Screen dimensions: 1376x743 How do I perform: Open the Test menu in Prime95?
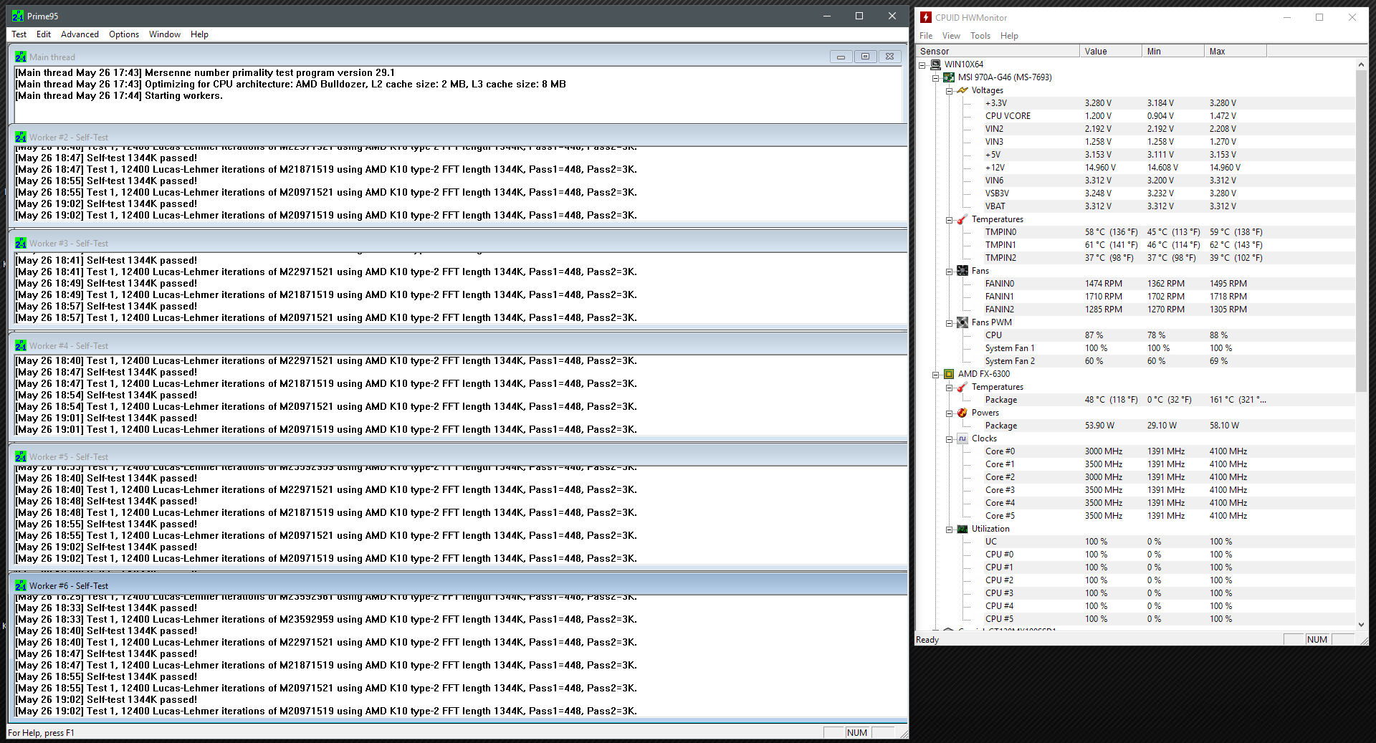pyautogui.click(x=19, y=34)
